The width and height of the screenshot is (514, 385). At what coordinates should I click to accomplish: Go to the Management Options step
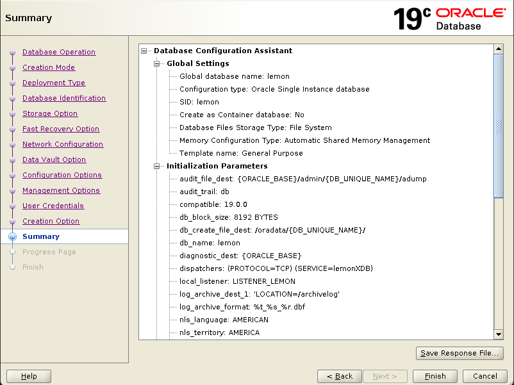point(62,190)
